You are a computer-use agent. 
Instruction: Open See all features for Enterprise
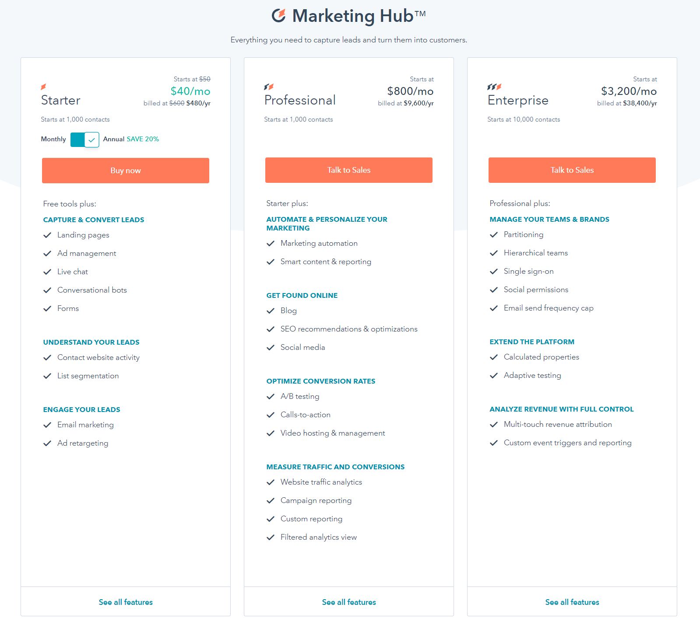coord(572,602)
